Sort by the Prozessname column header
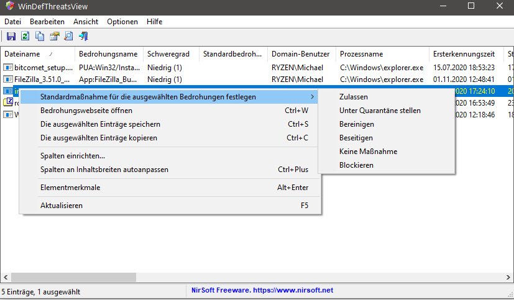The image size is (514, 300). coord(382,54)
